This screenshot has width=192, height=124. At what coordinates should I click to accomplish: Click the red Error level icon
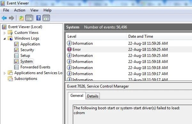pos(69,50)
